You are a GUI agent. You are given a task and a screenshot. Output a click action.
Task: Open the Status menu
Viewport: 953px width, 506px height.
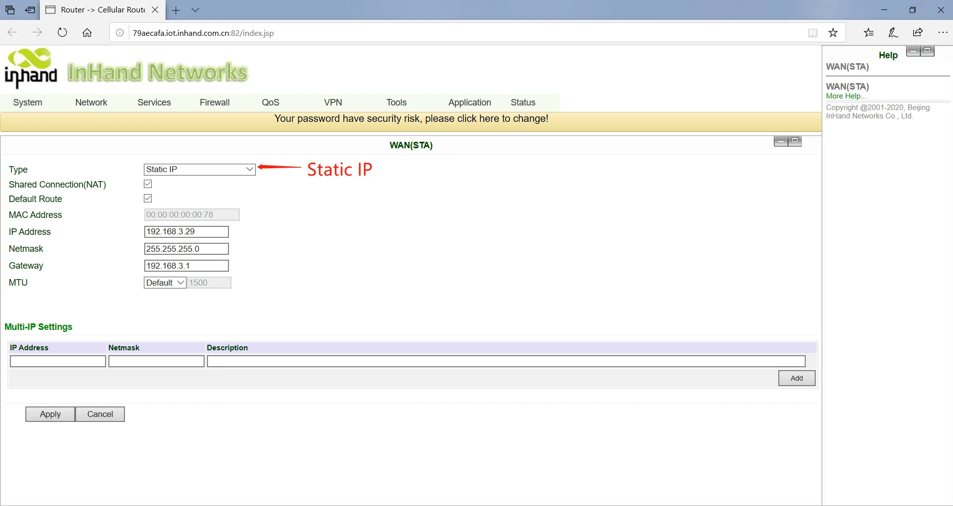523,102
